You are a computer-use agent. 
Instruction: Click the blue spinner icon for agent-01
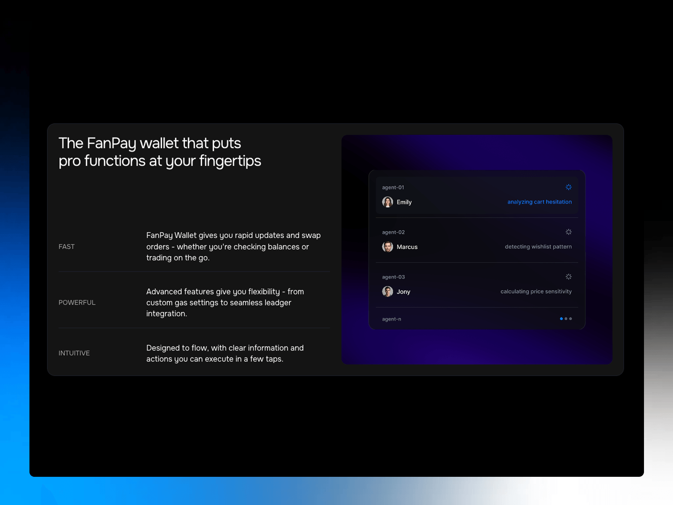coord(568,187)
